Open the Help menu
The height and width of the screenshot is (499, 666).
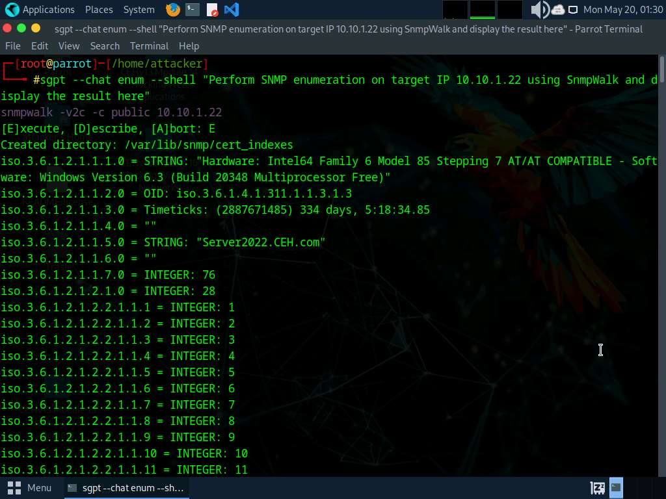tap(189, 46)
